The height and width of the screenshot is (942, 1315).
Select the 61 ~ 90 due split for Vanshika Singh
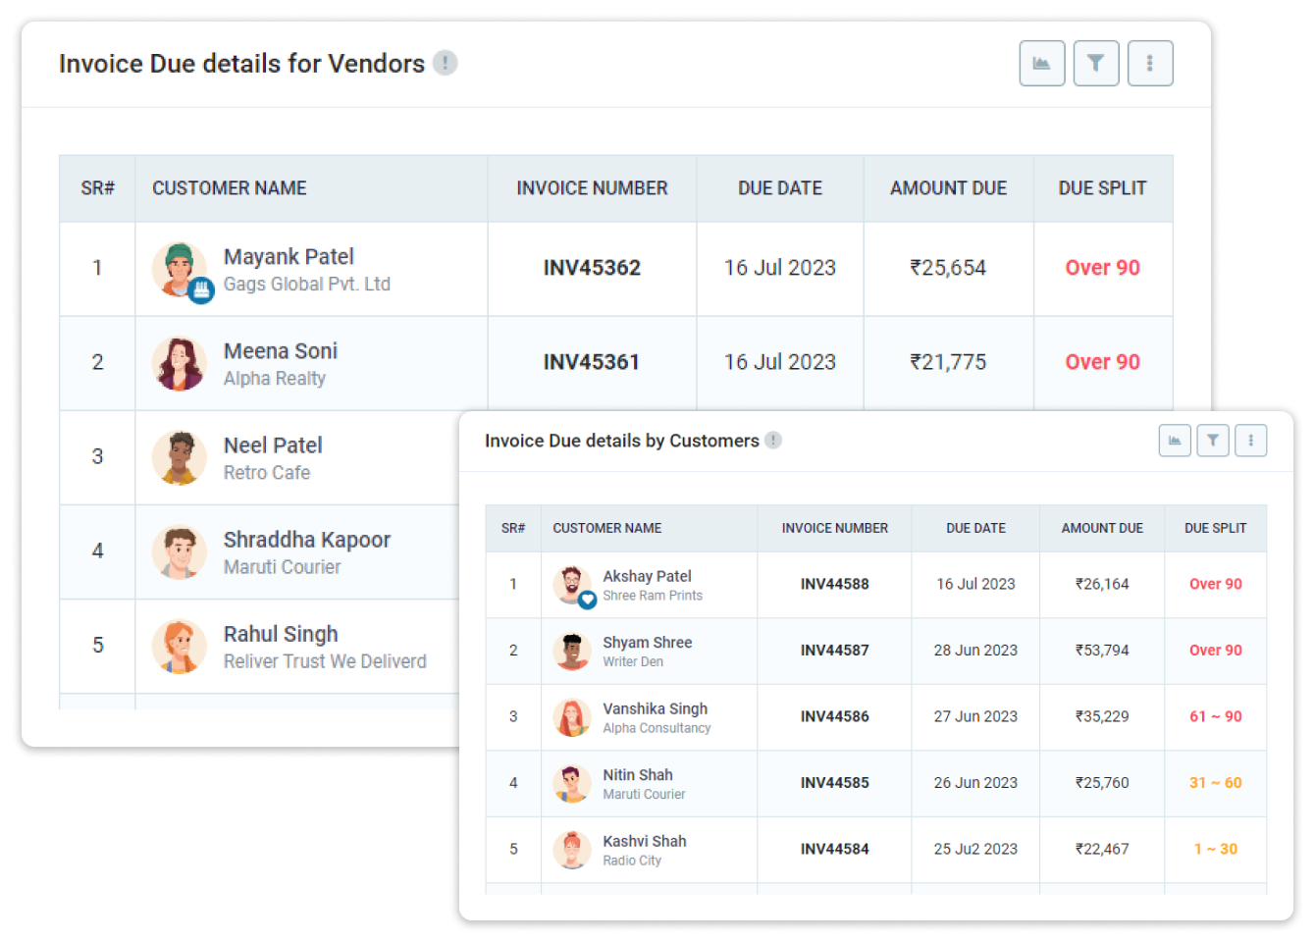(x=1216, y=716)
